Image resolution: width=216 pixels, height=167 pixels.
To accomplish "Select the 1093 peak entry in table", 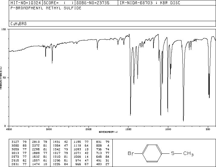I will [x=77, y=149].
